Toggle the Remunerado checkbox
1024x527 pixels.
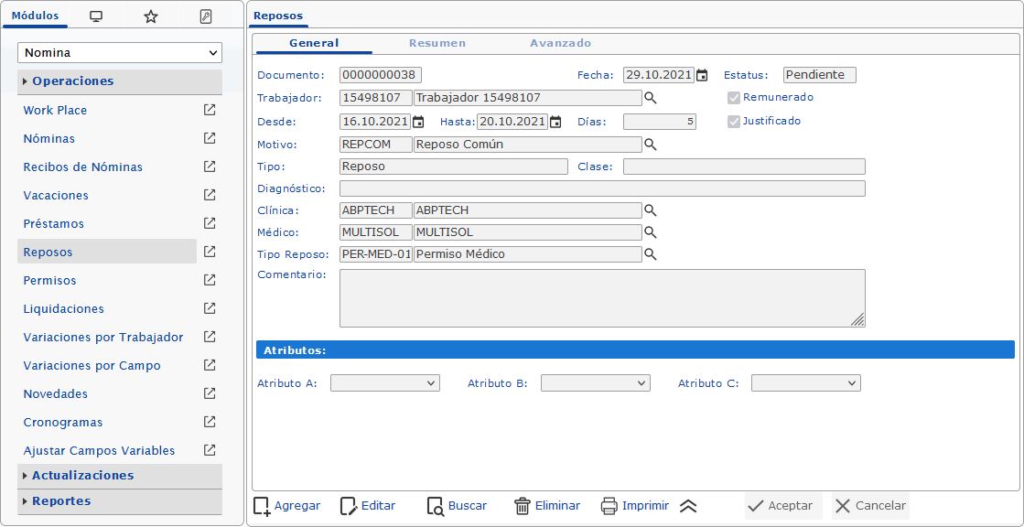(733, 98)
